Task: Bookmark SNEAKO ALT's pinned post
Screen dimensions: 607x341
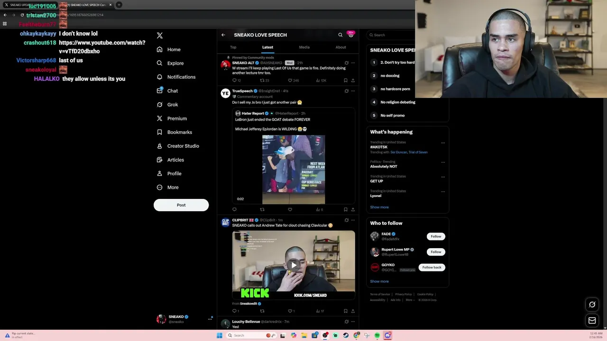Action: pyautogui.click(x=346, y=81)
